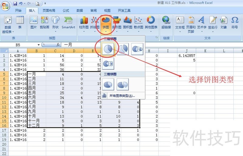Insert a 签名行 signature line
Image resolution: width=243 pixels, height=156 pixels.
click(213, 25)
